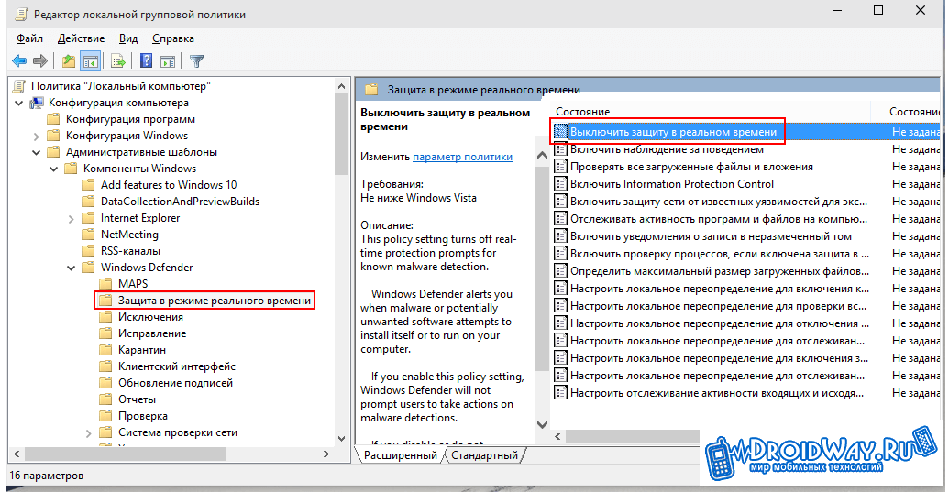Switch to the Стандартный tab

(485, 455)
